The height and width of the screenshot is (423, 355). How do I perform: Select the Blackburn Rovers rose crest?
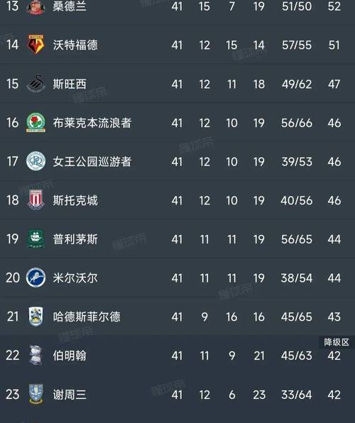point(36,123)
